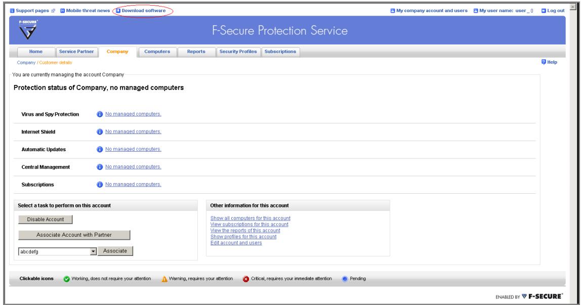Image resolution: width=581 pixels, height=305 pixels.
Task: Click the My user name link
Action: point(506,11)
